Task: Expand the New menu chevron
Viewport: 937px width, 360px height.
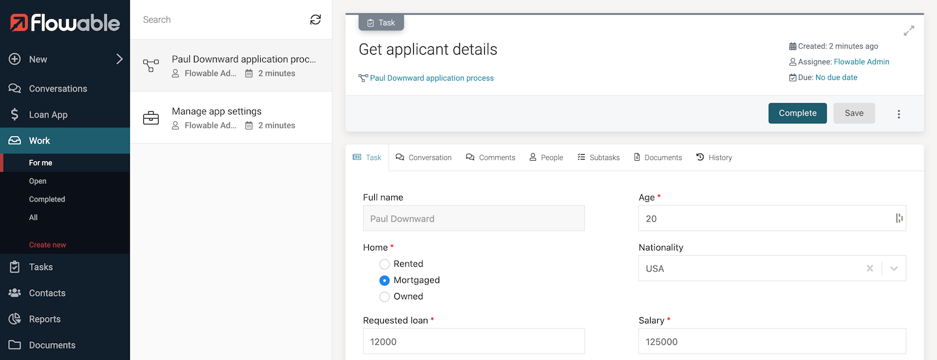Action: [119, 59]
